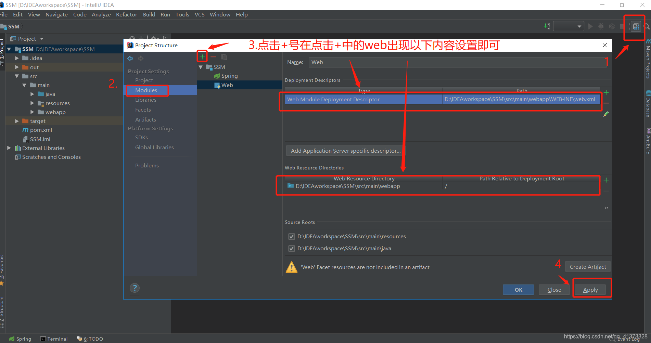Expand the out folder
The image size is (651, 343).
click(17, 67)
